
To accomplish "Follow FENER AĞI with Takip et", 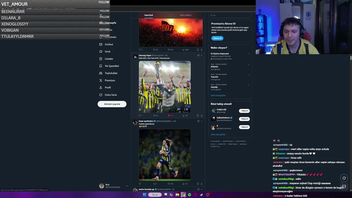I will [244, 111].
